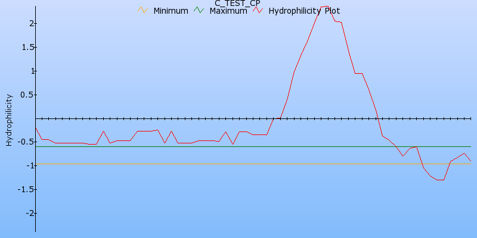Click the orange Minimum legend line icon
The width and height of the screenshot is (477, 238).
pyautogui.click(x=142, y=10)
